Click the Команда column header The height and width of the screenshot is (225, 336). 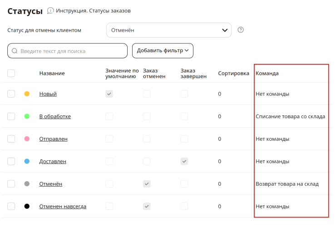click(267, 73)
